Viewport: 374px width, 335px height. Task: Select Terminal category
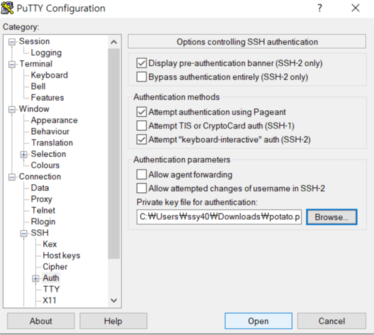[36, 64]
